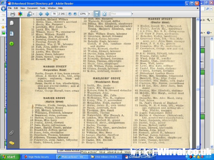Toggle scrolling pages fit-width mode

tap(97, 14)
